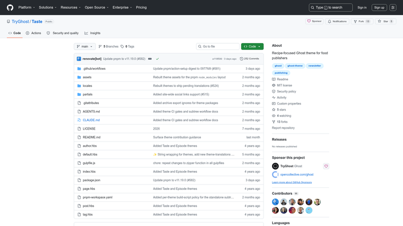Viewport: 403px width, 226px height.
Task: Click the Sign in link
Action: coord(362,8)
